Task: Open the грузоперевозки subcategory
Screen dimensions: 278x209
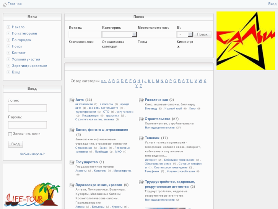Action: click(x=86, y=112)
